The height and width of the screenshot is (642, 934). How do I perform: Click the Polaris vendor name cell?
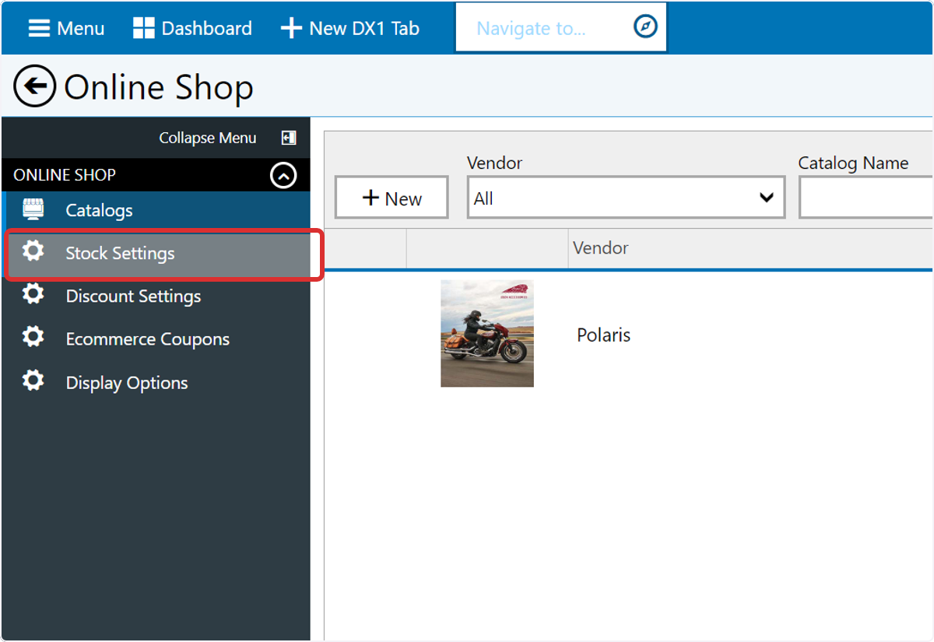point(604,335)
